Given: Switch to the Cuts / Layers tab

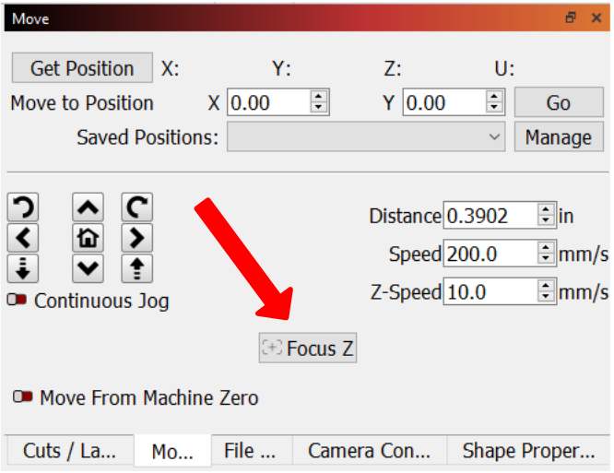Looking at the screenshot, I should pyautogui.click(x=70, y=451).
